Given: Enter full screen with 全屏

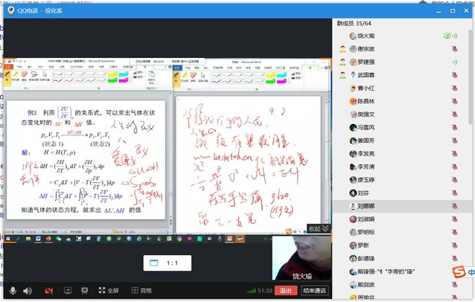Looking at the screenshot, I should 108,290.
